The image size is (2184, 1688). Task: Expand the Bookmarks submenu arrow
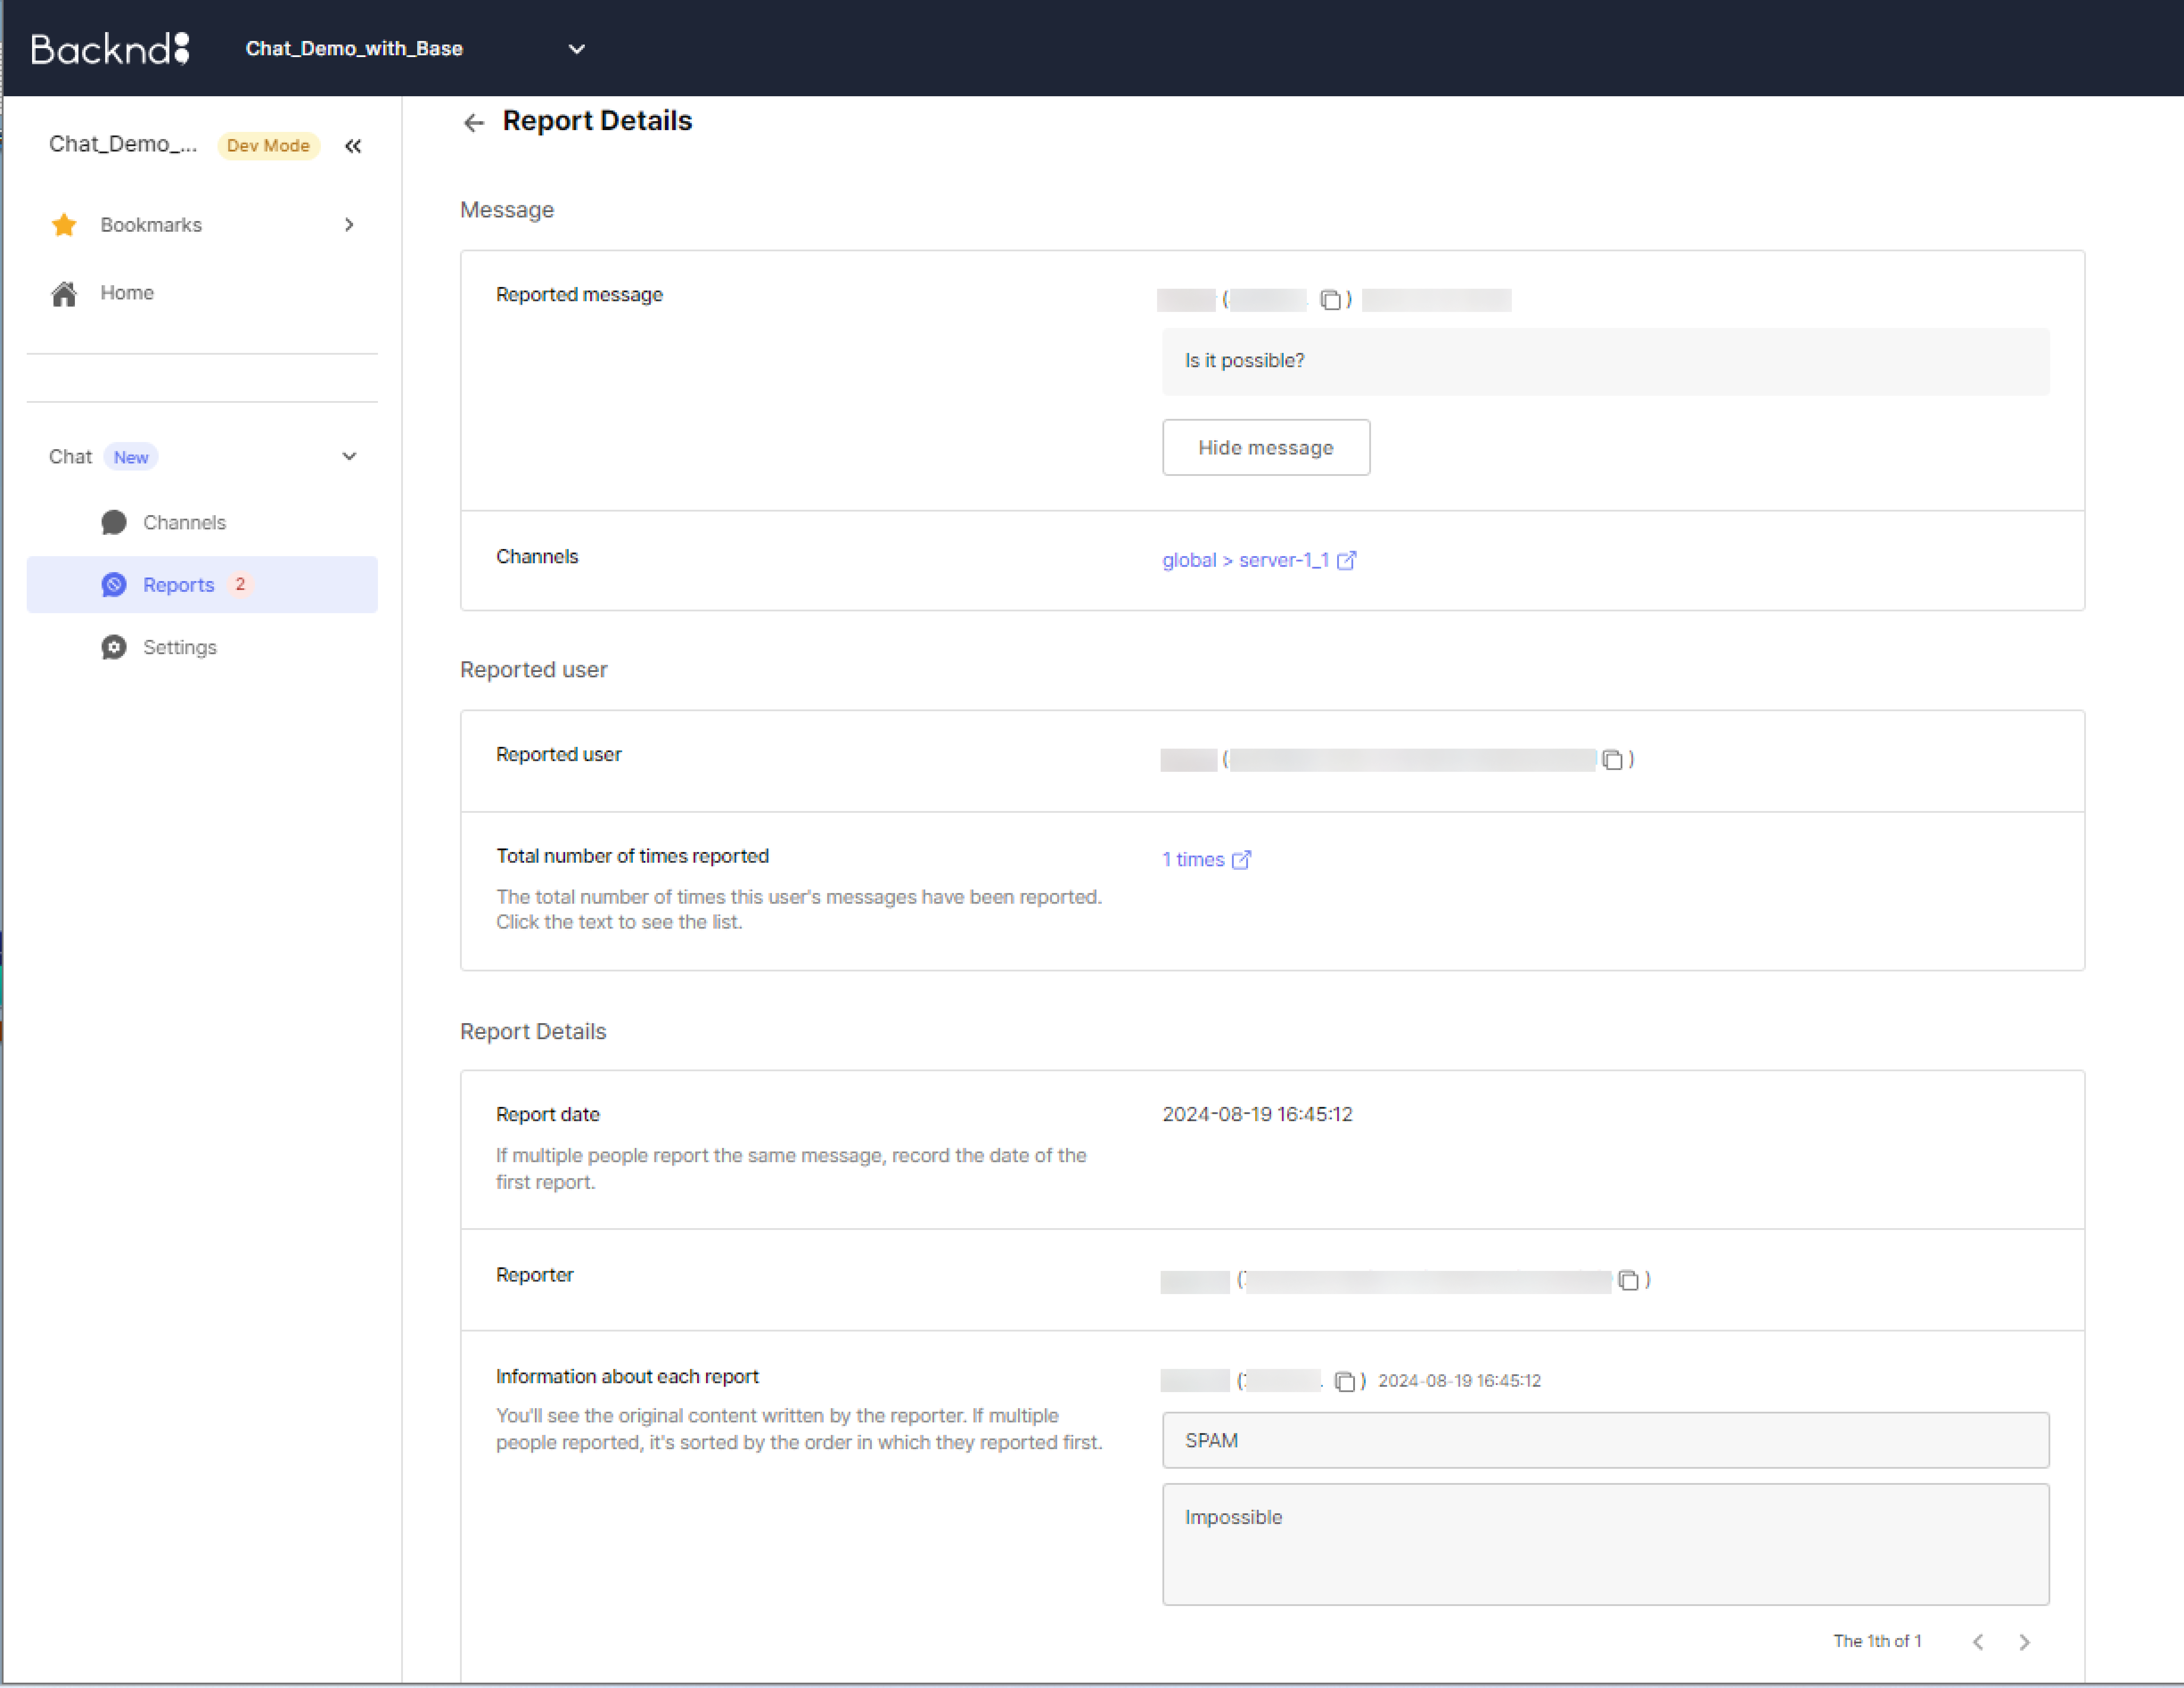(x=349, y=225)
